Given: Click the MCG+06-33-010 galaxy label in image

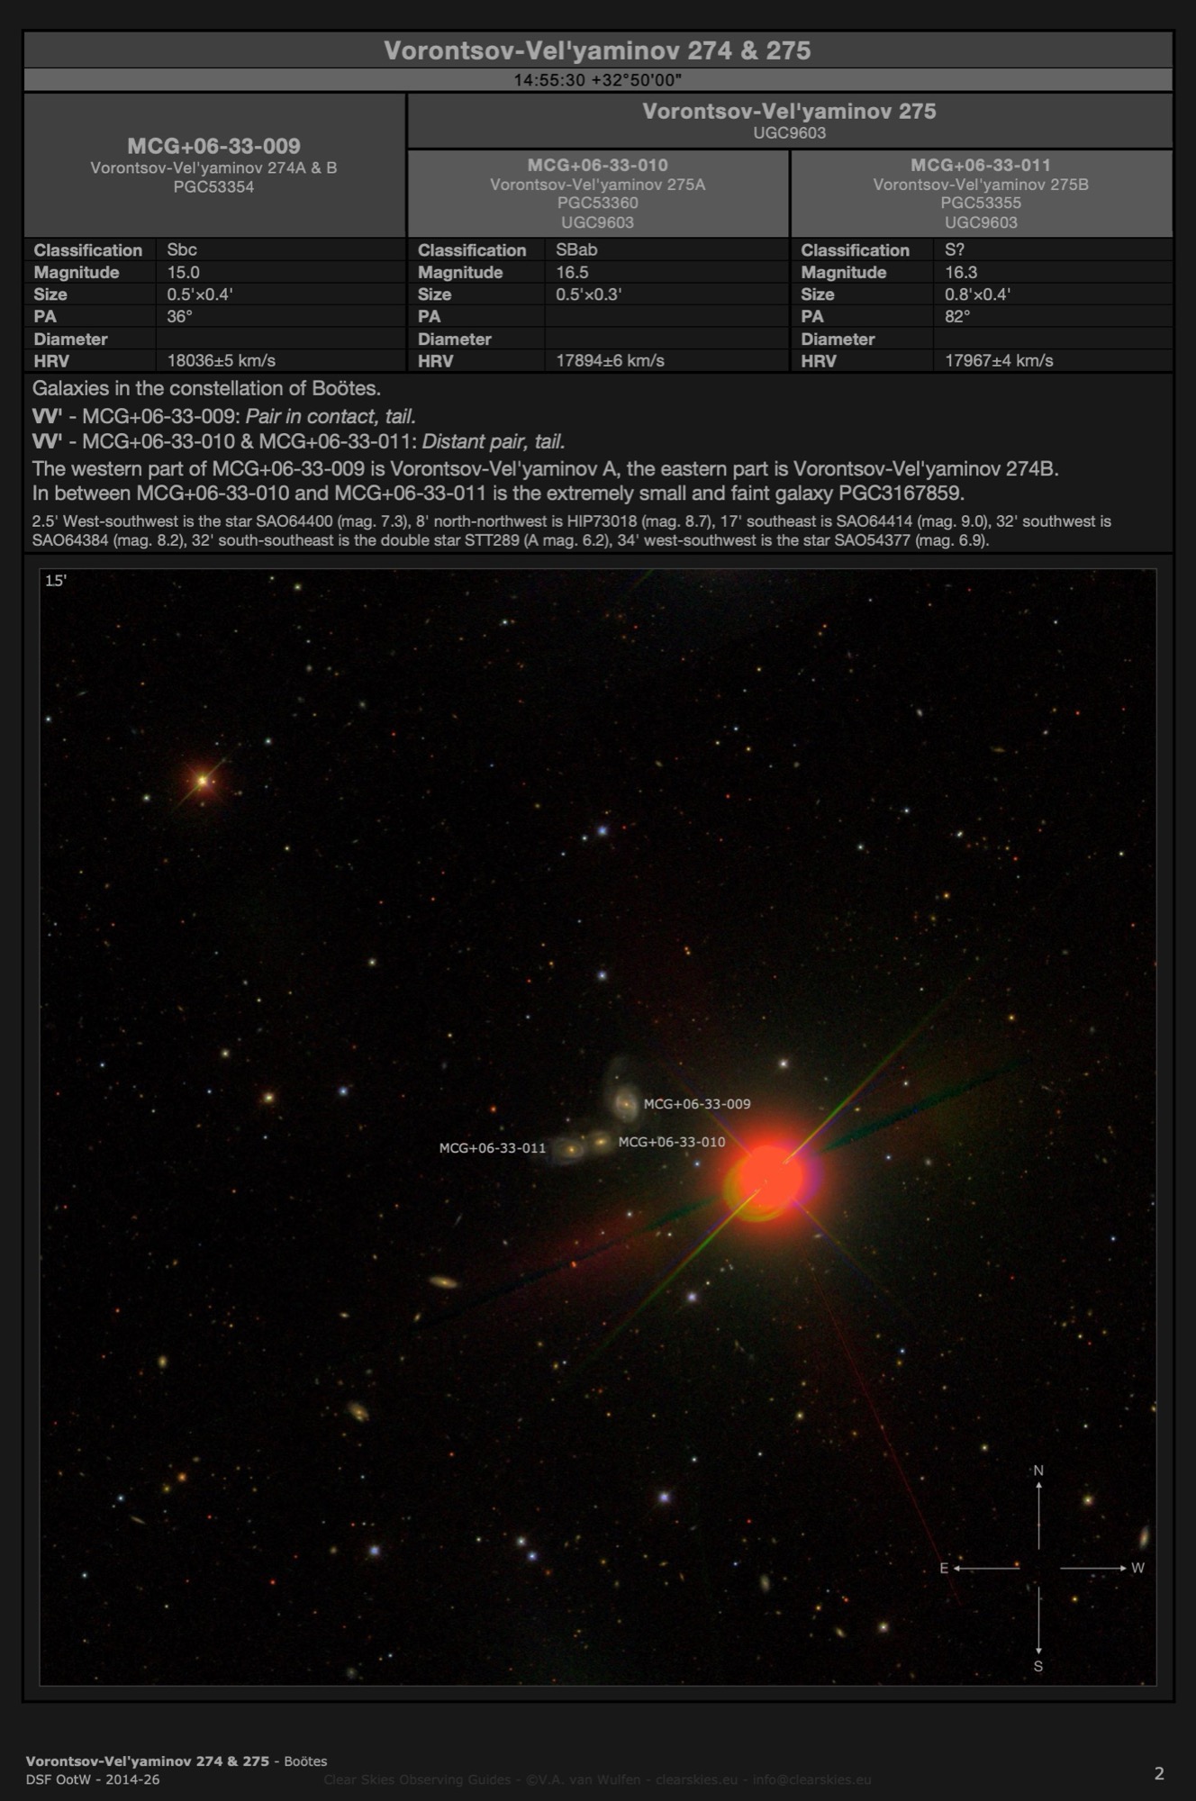Looking at the screenshot, I should [671, 1142].
